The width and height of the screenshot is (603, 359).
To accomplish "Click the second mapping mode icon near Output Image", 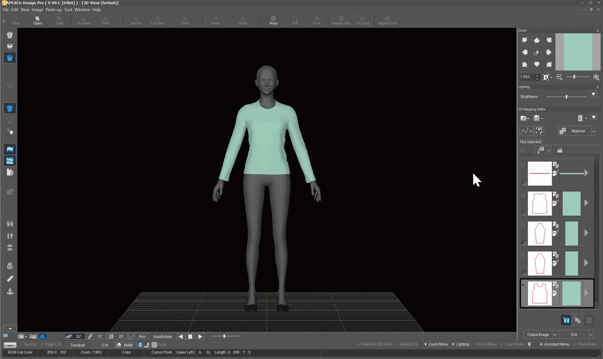I will tap(577, 320).
